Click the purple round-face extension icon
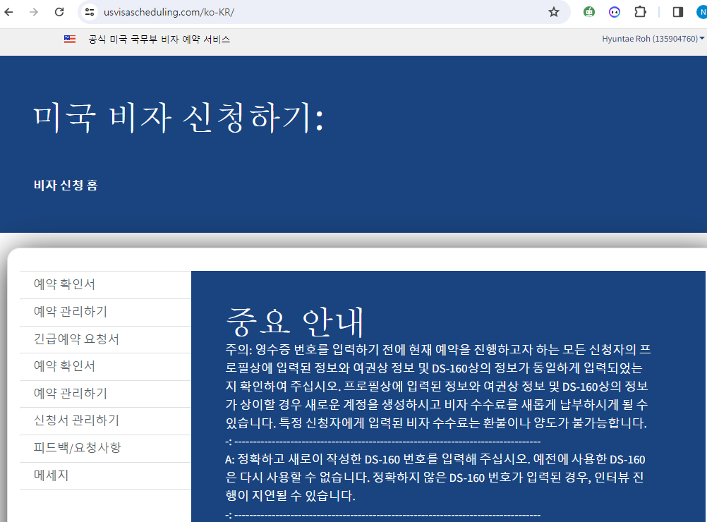This screenshot has width=707, height=522. (x=615, y=12)
